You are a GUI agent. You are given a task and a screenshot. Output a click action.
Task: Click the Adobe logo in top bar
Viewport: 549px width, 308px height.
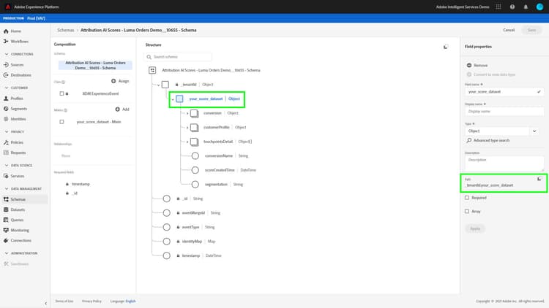click(8, 7)
